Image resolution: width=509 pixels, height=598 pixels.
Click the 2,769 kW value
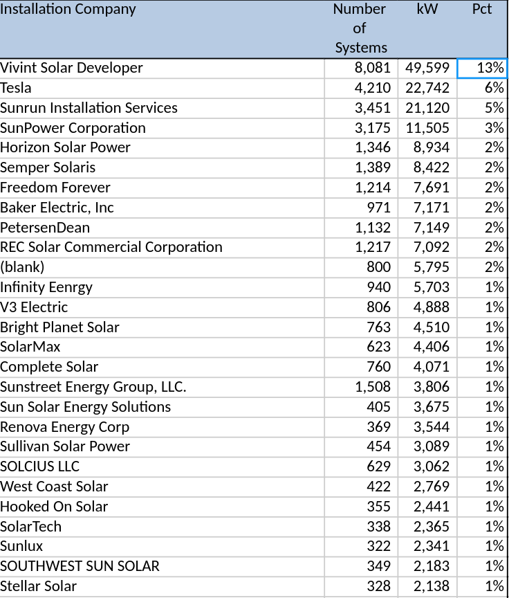[427, 487]
